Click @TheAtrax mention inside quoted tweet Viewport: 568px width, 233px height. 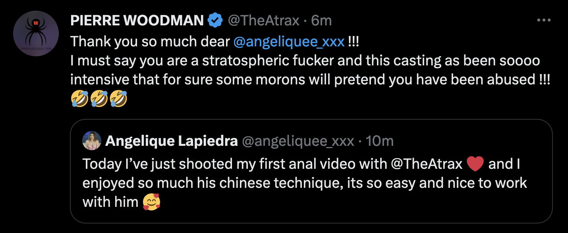pyautogui.click(x=427, y=164)
